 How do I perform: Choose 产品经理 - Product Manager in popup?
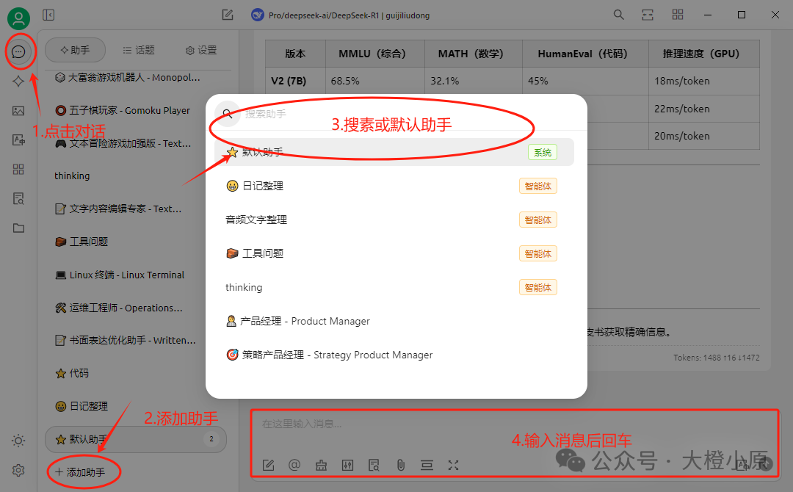pyautogui.click(x=394, y=321)
